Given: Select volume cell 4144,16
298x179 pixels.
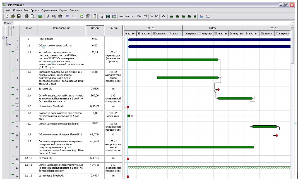Looking at the screenshot, I should (95, 168).
